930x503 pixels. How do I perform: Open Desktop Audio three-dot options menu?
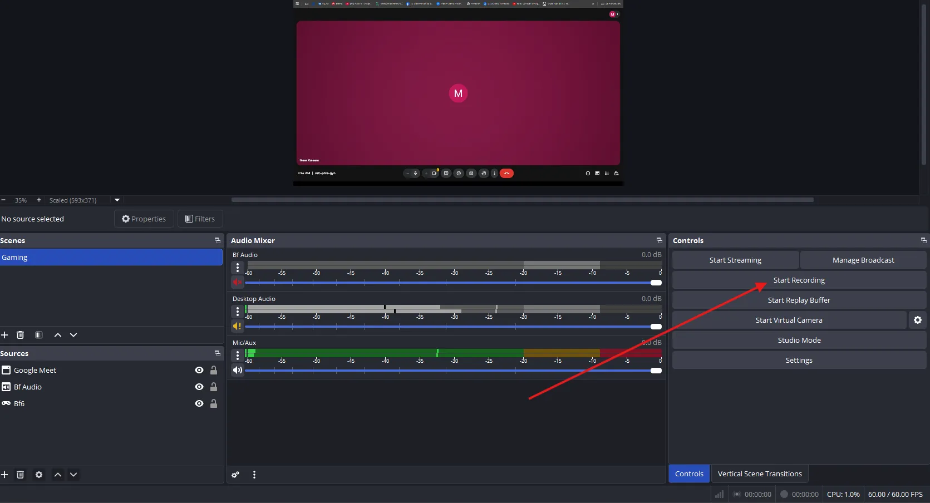click(238, 312)
